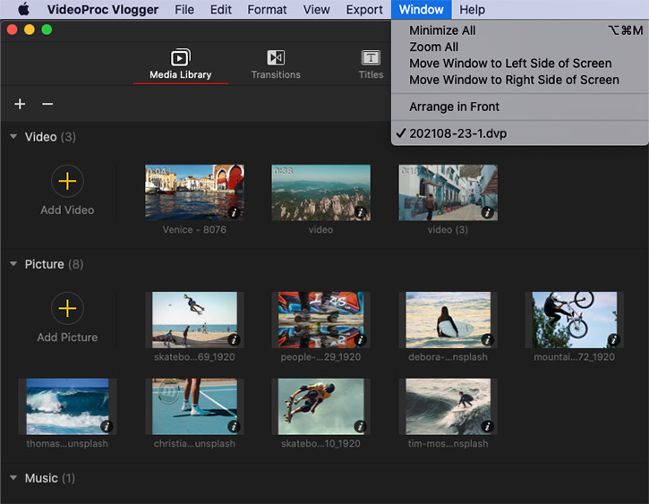
Task: Choose Arrange in Front
Action: (x=454, y=107)
